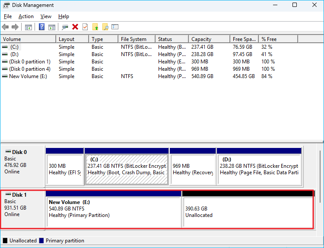Click the Properties checkmark page icon
324x248 pixels.
(x=85, y=27)
